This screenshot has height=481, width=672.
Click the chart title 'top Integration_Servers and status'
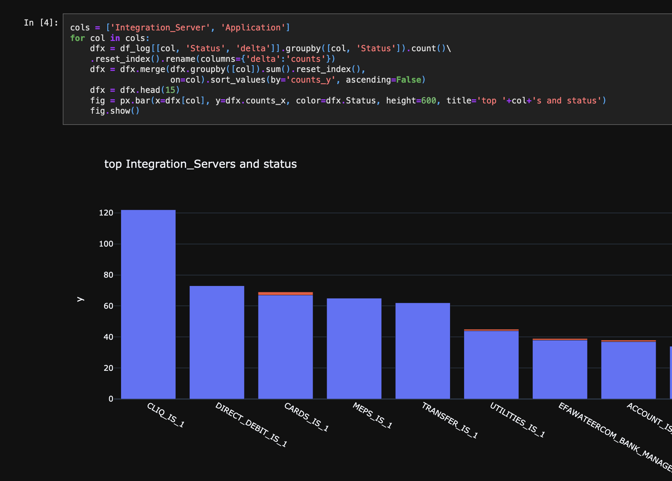(x=201, y=164)
